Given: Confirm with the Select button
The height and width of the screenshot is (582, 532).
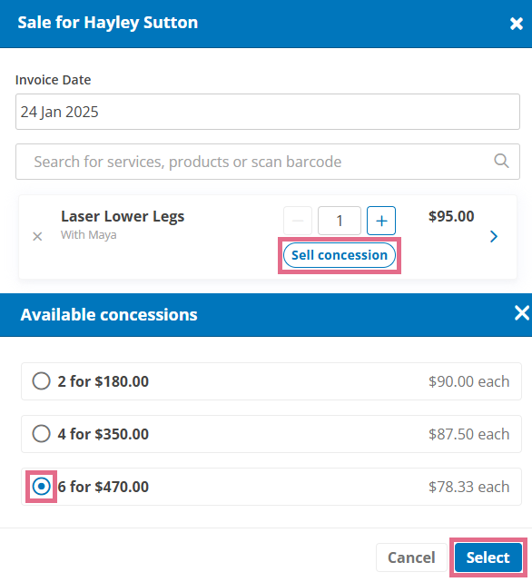Looking at the screenshot, I should (488, 557).
